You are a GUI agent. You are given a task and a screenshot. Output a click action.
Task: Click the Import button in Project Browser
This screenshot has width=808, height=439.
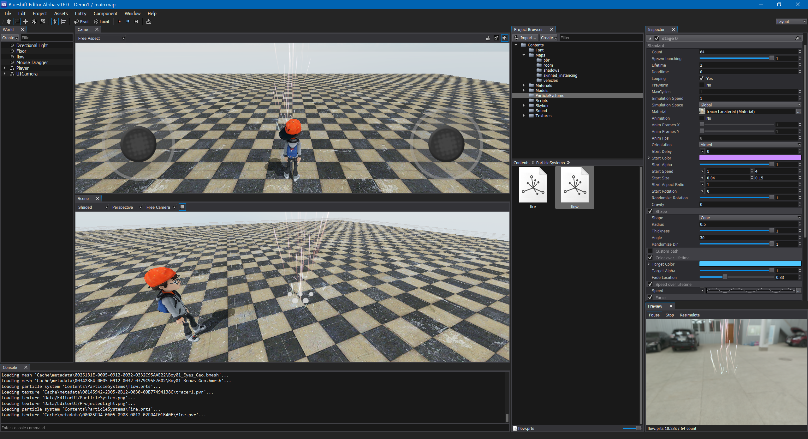click(526, 37)
